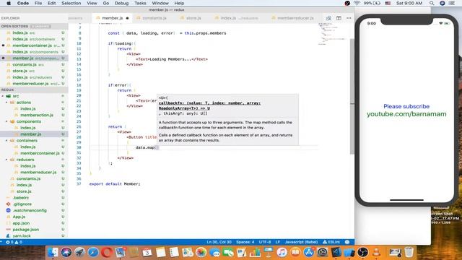Select membercontainer.js under Open Editors
This screenshot has width=462, height=260.
(34, 45)
